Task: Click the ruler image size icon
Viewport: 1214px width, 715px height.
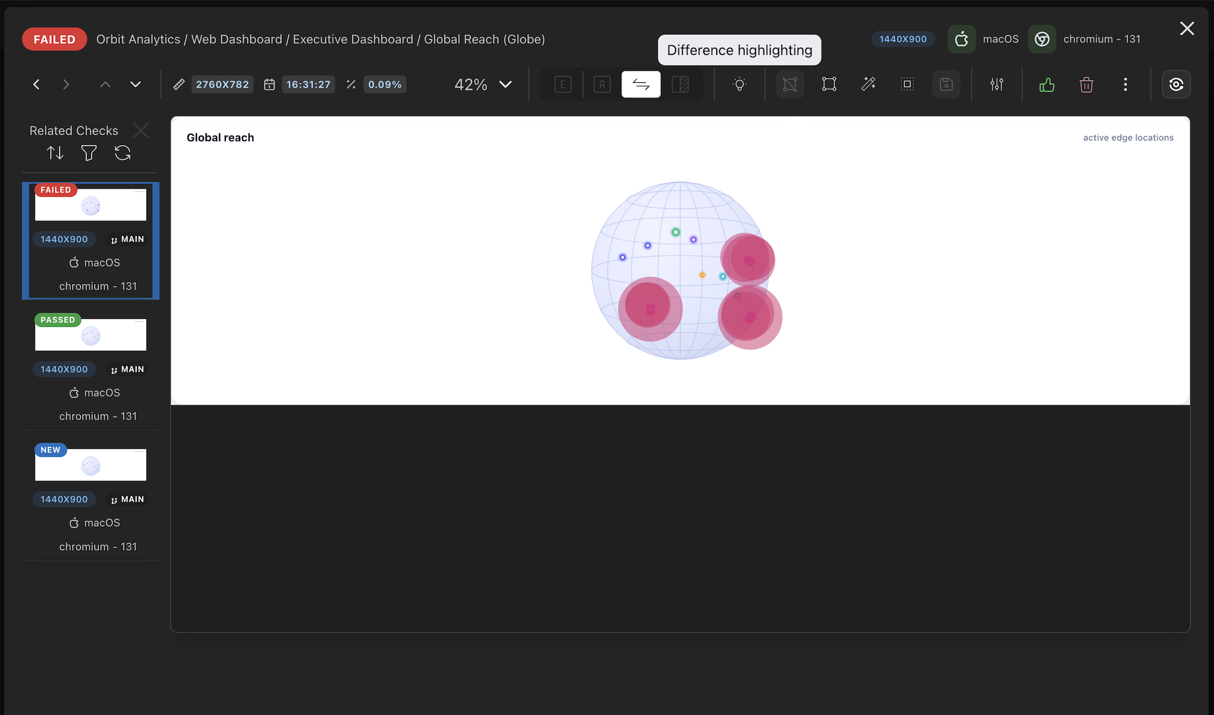Action: click(178, 84)
